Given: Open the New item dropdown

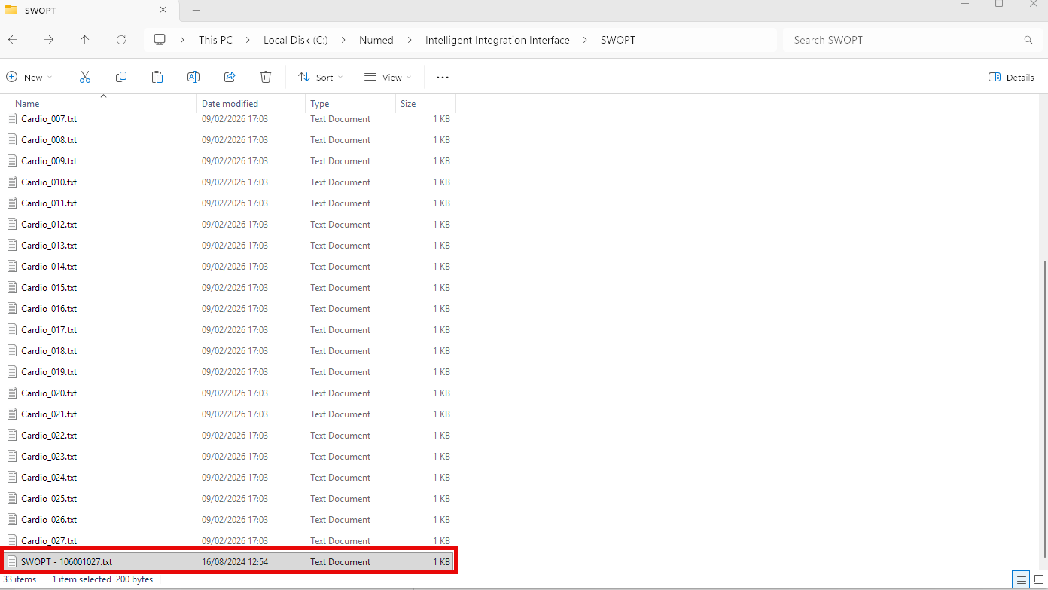Looking at the screenshot, I should pyautogui.click(x=29, y=77).
